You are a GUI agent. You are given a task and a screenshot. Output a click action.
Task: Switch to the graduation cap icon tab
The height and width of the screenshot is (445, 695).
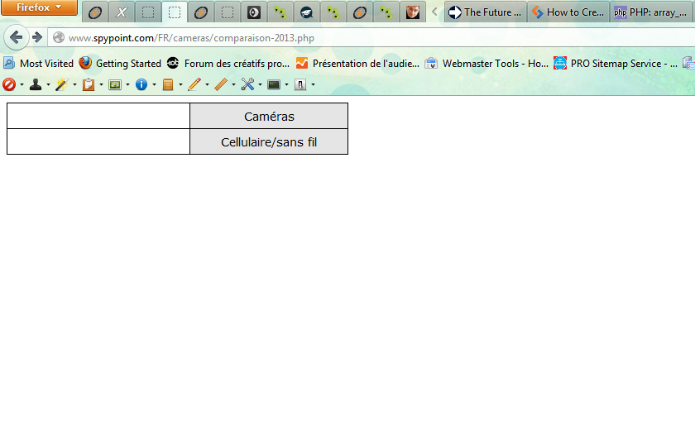tap(307, 12)
